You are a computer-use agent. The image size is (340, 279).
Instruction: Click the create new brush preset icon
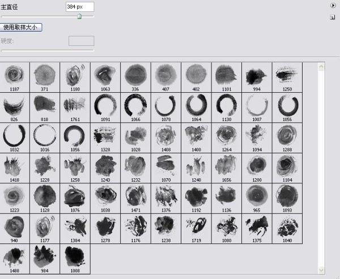(333, 17)
